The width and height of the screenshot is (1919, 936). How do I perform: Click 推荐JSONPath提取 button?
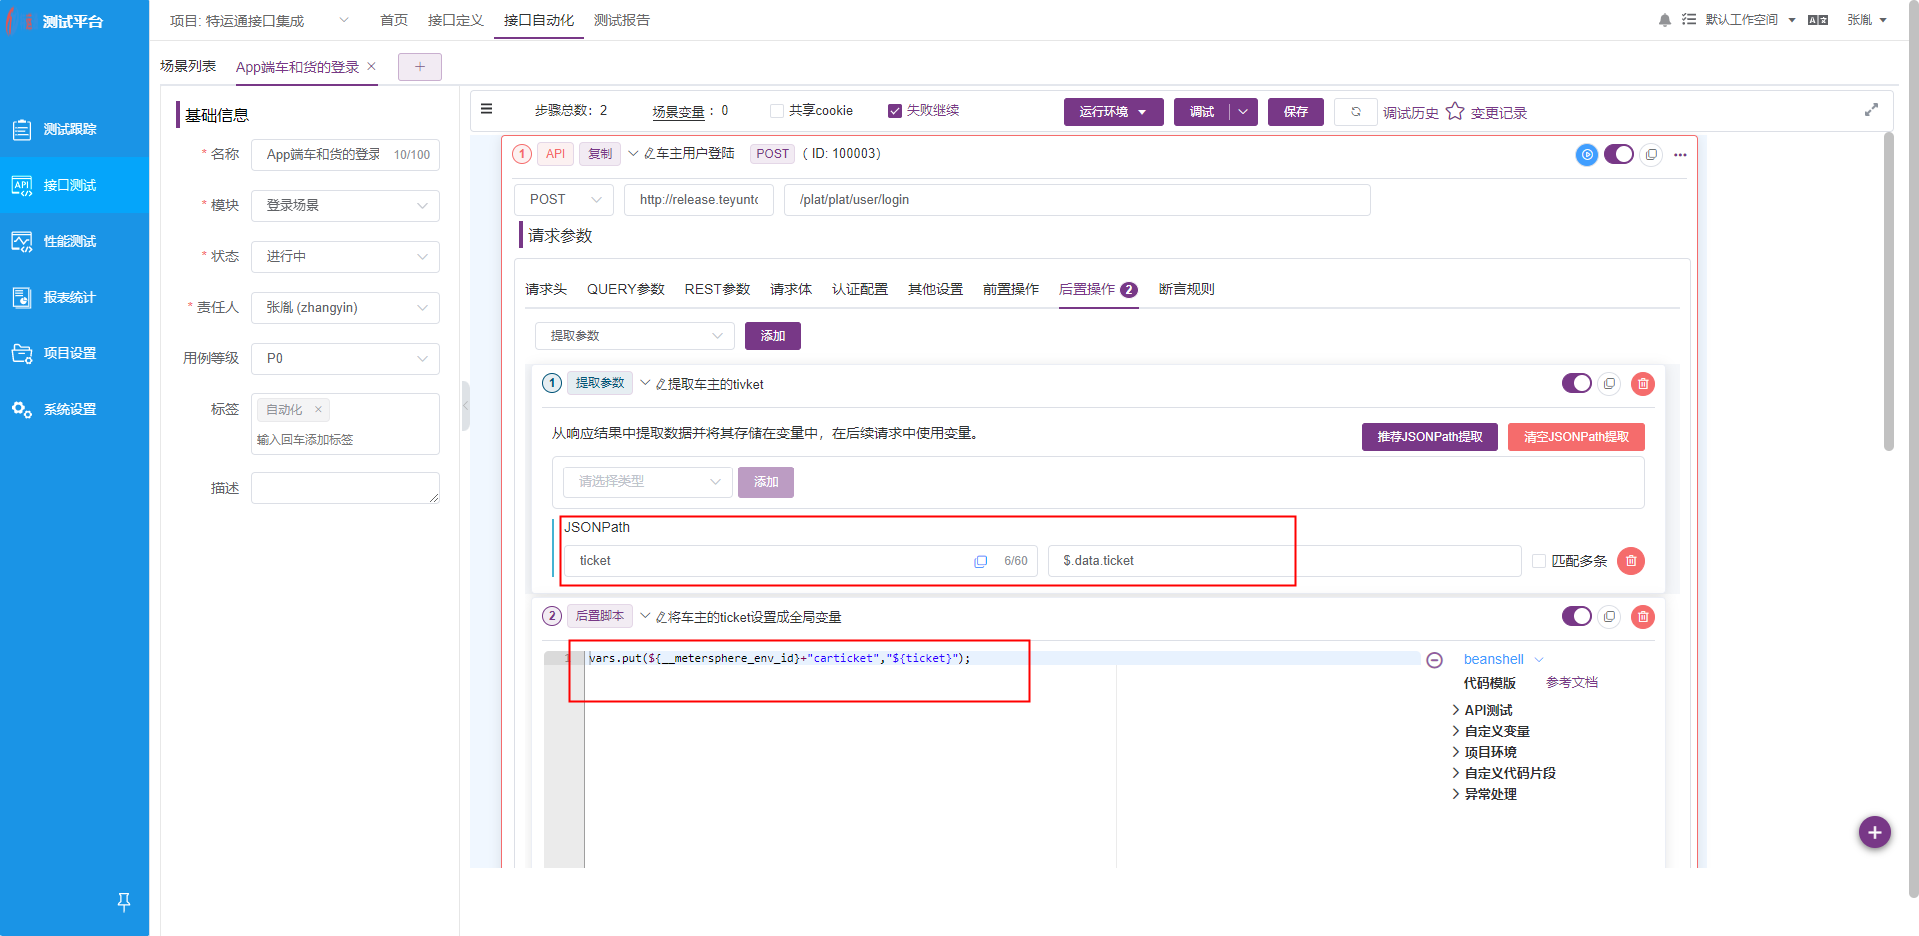tap(1430, 437)
